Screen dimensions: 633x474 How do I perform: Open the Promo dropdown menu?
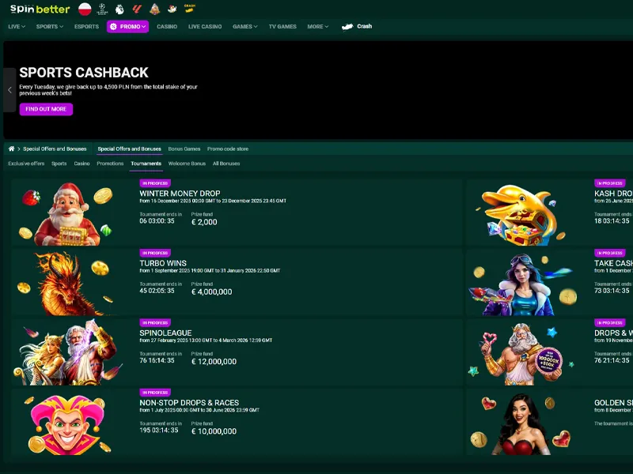127,26
